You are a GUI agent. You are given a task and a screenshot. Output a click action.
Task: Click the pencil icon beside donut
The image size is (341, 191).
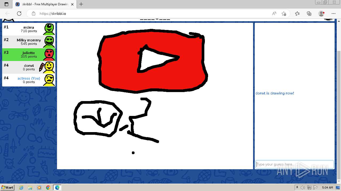coord(42,67)
